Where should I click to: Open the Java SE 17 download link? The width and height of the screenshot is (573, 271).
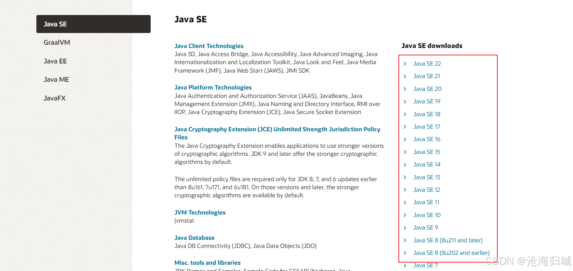click(x=426, y=127)
